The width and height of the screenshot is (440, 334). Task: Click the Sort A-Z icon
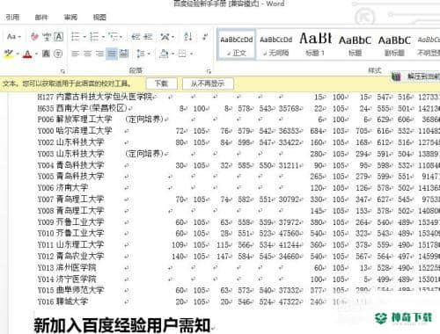coord(188,37)
